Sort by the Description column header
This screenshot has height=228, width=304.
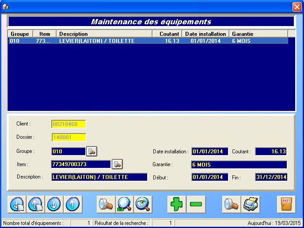(104, 34)
